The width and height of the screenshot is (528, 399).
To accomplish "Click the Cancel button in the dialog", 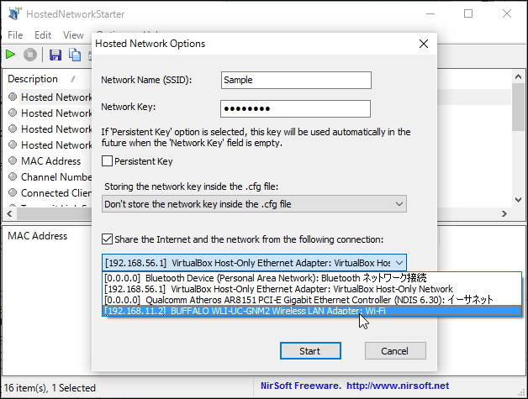I will 395,351.
